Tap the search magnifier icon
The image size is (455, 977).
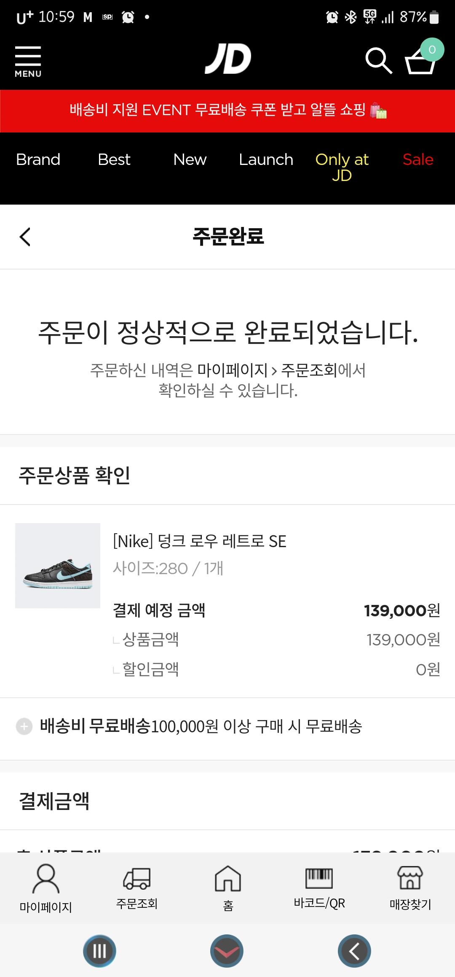(378, 61)
